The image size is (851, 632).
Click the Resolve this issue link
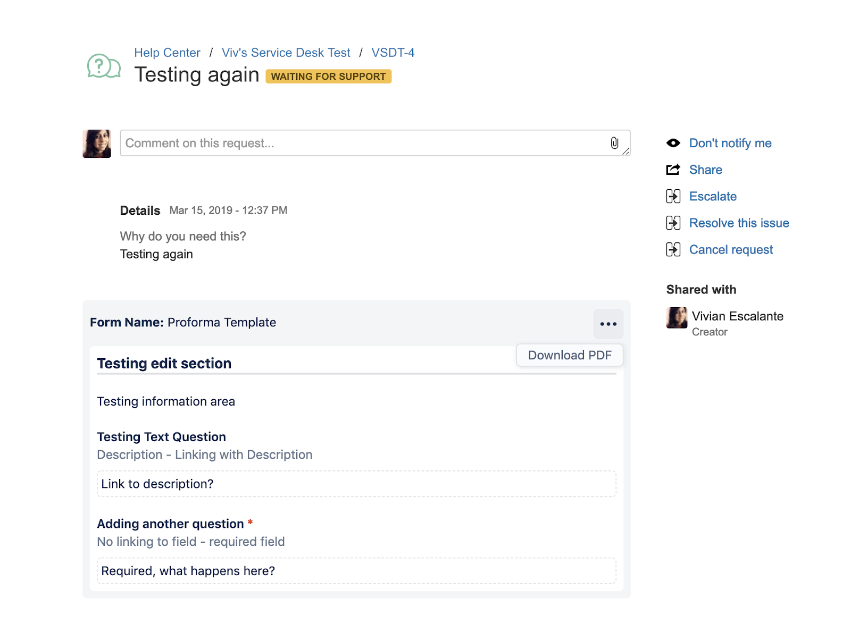pyautogui.click(x=739, y=223)
